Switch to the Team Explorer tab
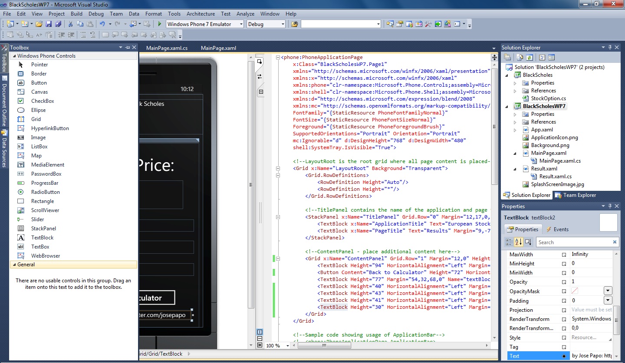625x363 pixels. click(x=576, y=195)
